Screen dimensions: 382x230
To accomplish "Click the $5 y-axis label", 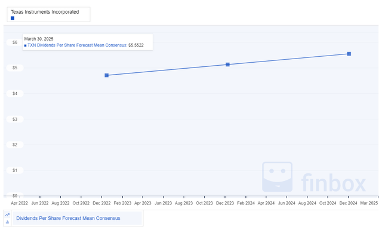I will coord(15,68).
